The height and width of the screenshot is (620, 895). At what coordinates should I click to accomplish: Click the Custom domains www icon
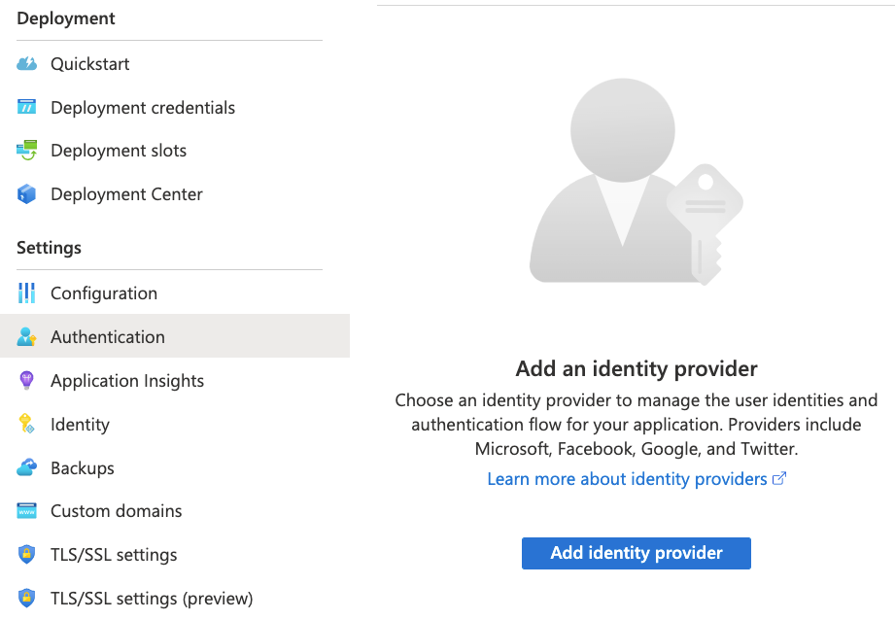click(x=26, y=511)
